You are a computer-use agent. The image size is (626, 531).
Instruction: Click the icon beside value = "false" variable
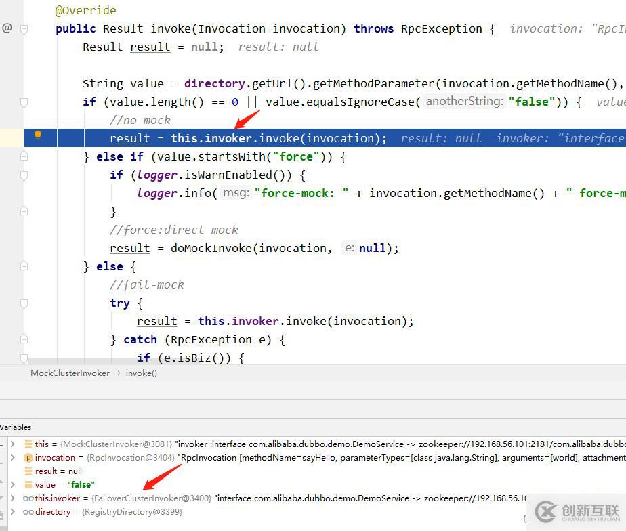pyautogui.click(x=28, y=485)
